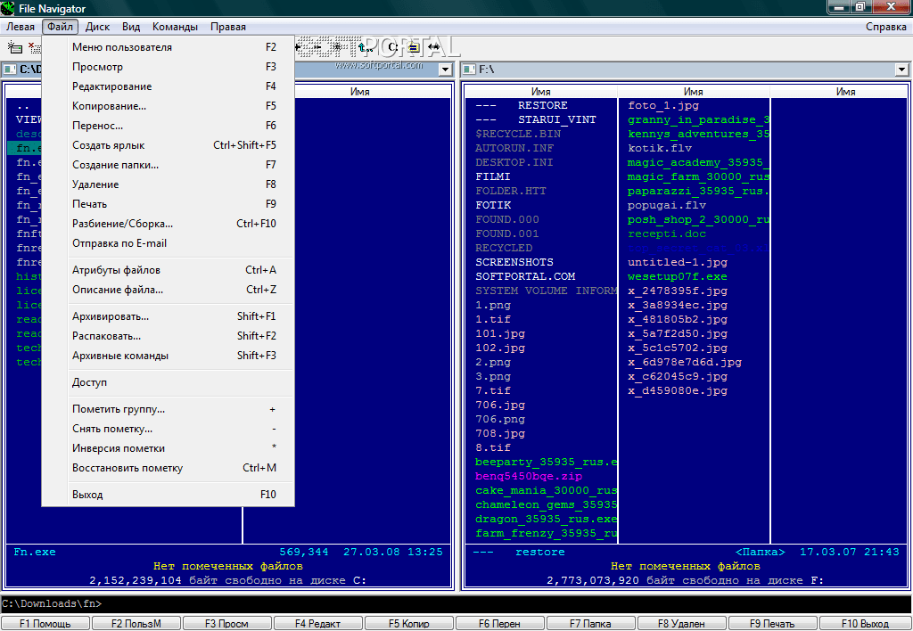Click the asterisk invert selection toolbar icon

(x=336, y=47)
